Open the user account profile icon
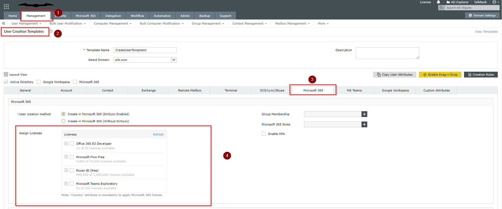502x209 pixels. tap(494, 2)
